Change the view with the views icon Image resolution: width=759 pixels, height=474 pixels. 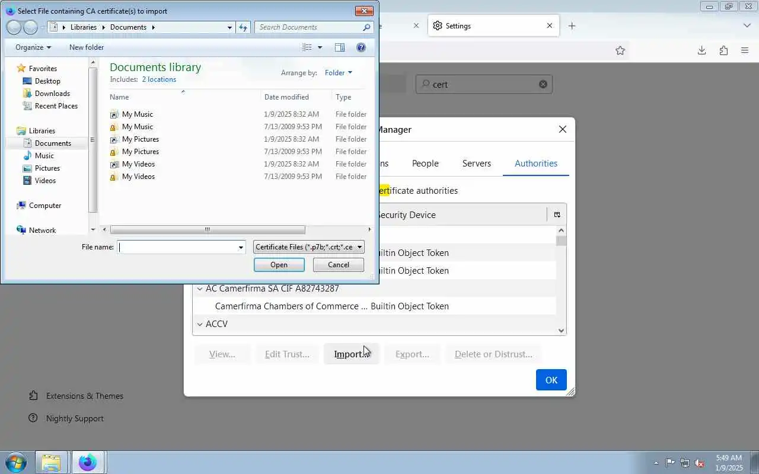pos(307,47)
